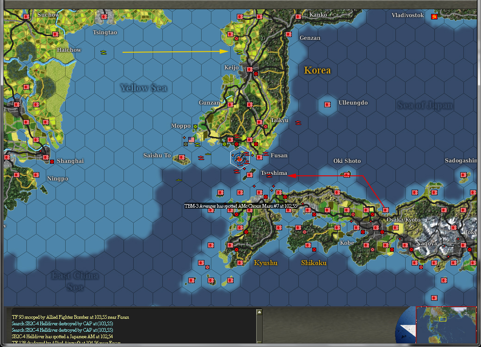Select the Soviet base at Vladivostok
Image resolution: width=481 pixels, height=347 pixels.
[x=434, y=17]
